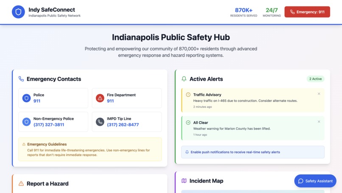
Task: Click the 24/7 Monitoring stat
Action: (272, 12)
